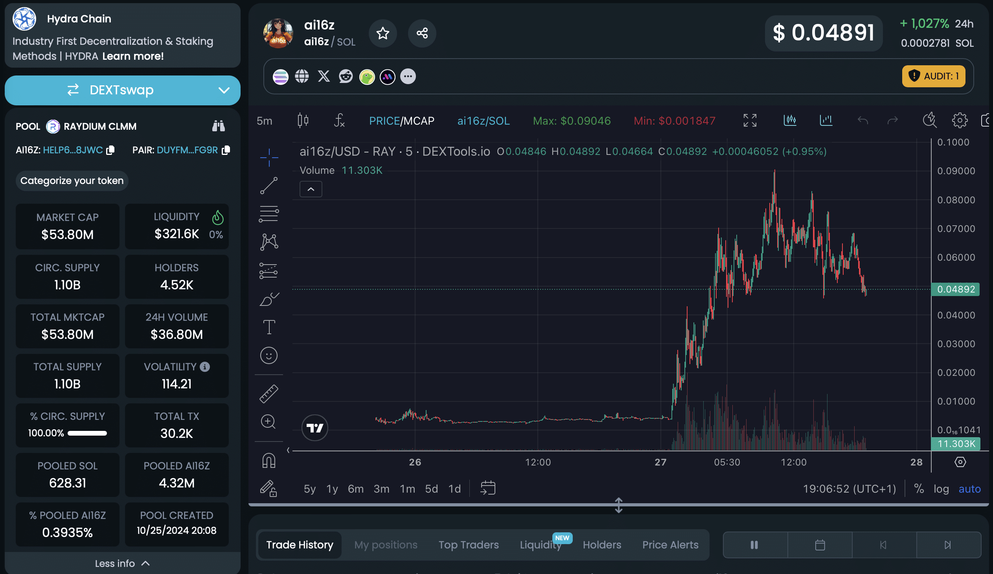This screenshot has width=993, height=574.
Task: Toggle auto scale on chart
Action: (x=969, y=489)
